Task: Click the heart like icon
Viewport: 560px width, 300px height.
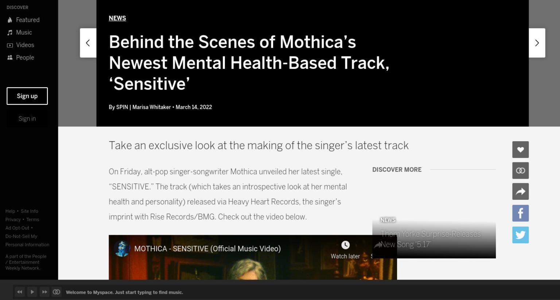Action: [520, 150]
